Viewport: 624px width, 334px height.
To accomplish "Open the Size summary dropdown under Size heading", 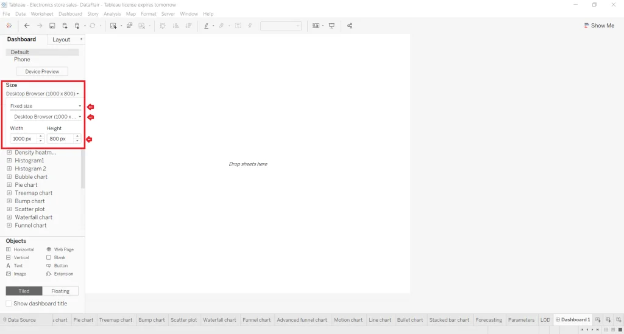I will tap(42, 94).
